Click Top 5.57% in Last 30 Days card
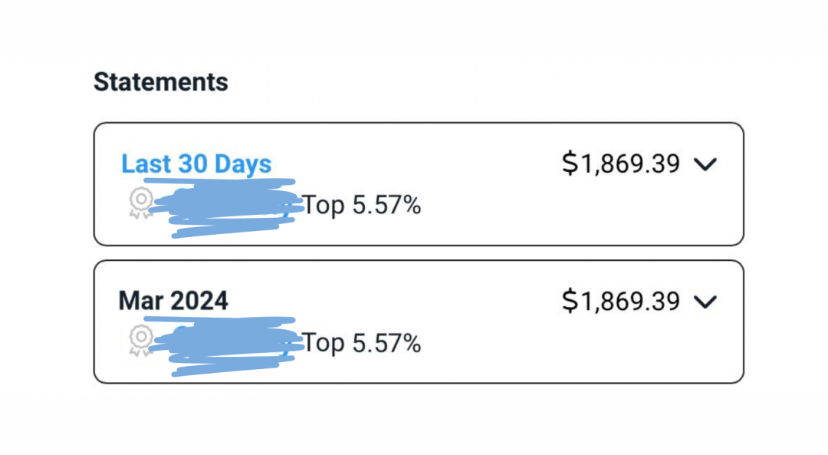The width and height of the screenshot is (828, 455). (x=362, y=205)
